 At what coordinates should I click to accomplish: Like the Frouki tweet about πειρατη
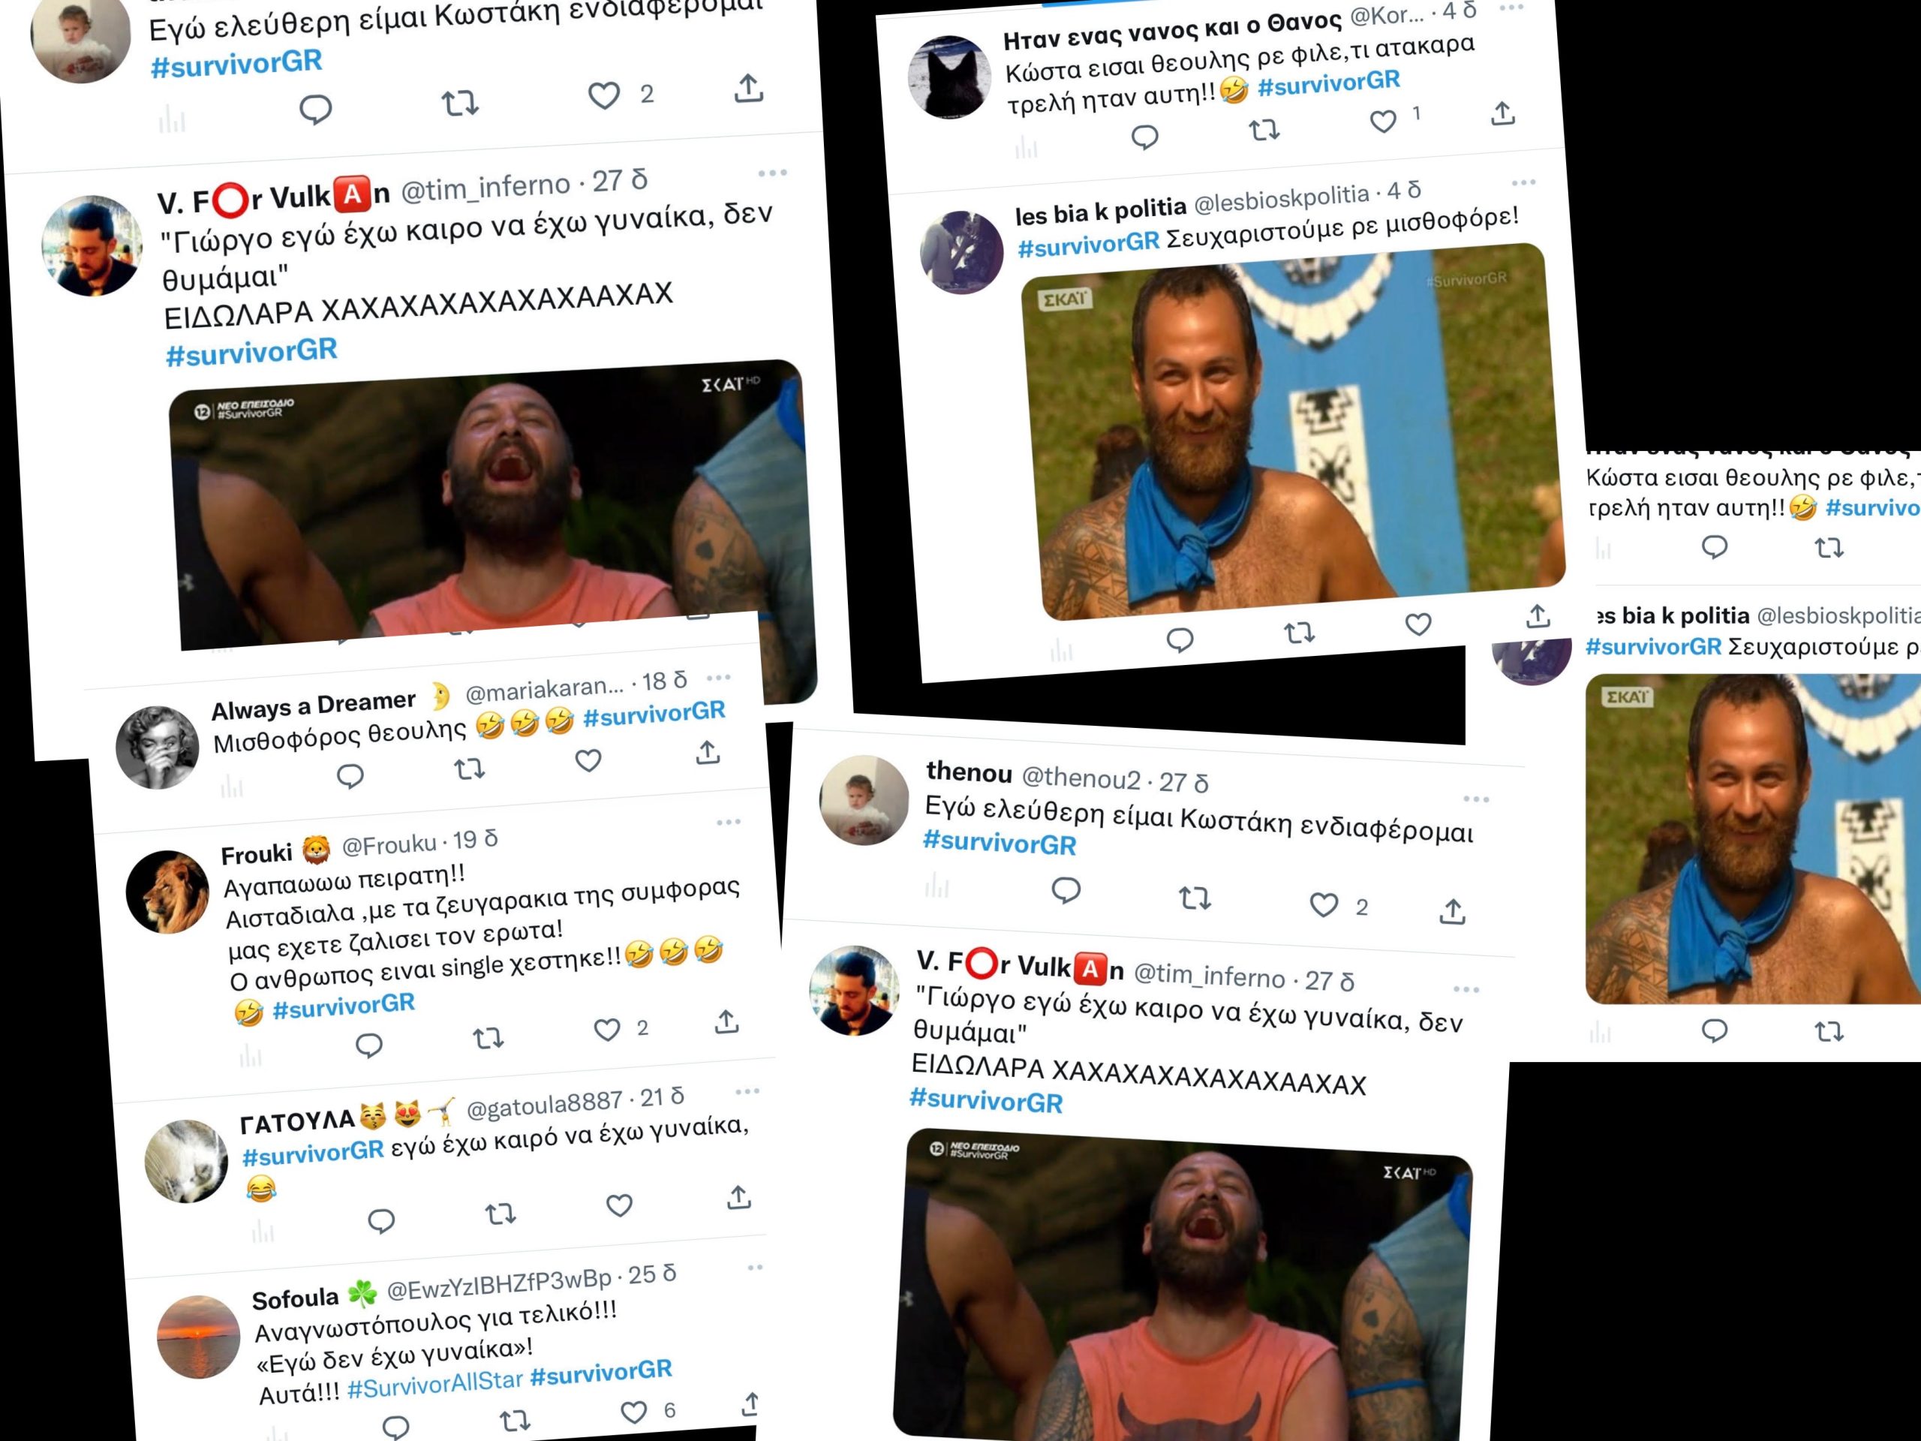coord(606,1030)
